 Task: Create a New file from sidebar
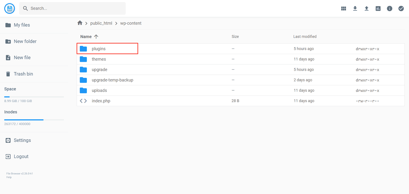[22, 58]
